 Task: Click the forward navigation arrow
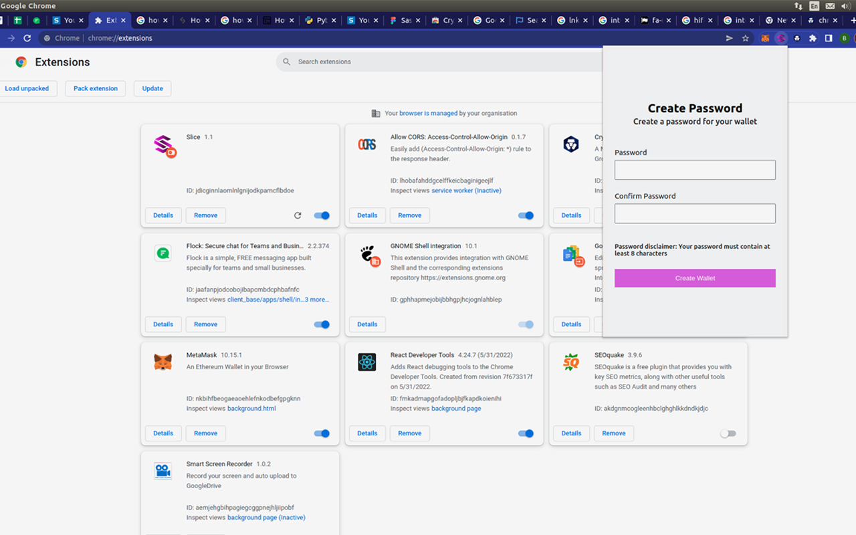pyautogui.click(x=11, y=38)
